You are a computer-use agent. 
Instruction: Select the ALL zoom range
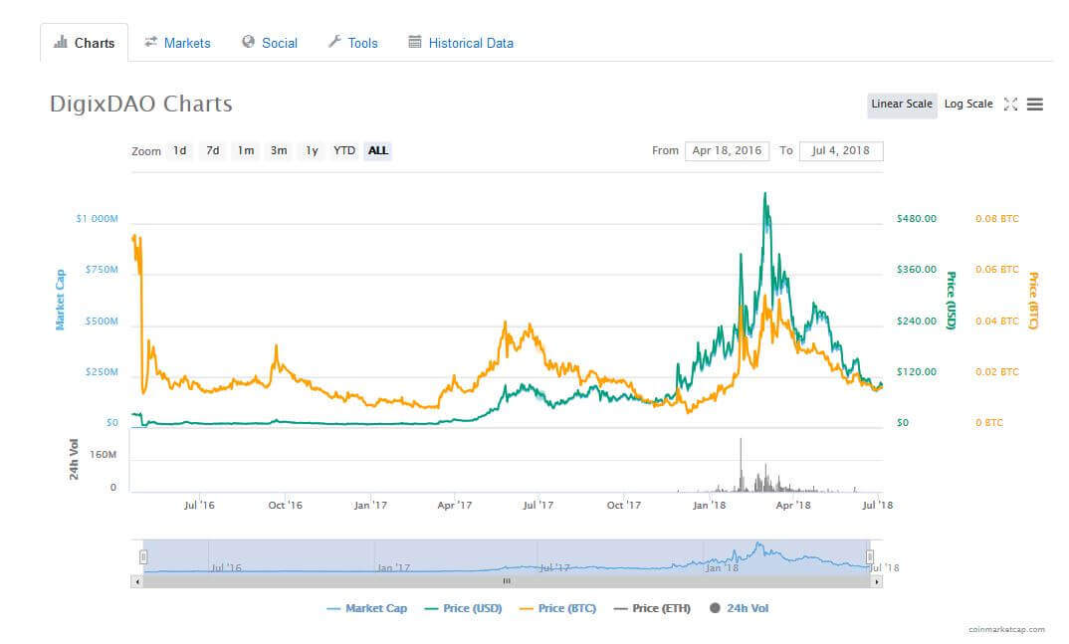point(377,150)
